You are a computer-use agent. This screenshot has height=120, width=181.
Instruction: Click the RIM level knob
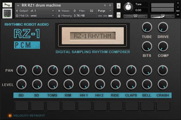pyautogui.click(x=69, y=84)
